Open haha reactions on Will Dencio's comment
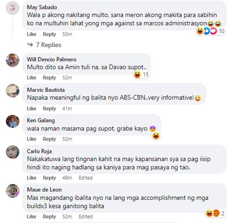The width and height of the screenshot is (242, 223). pyautogui.click(x=141, y=75)
